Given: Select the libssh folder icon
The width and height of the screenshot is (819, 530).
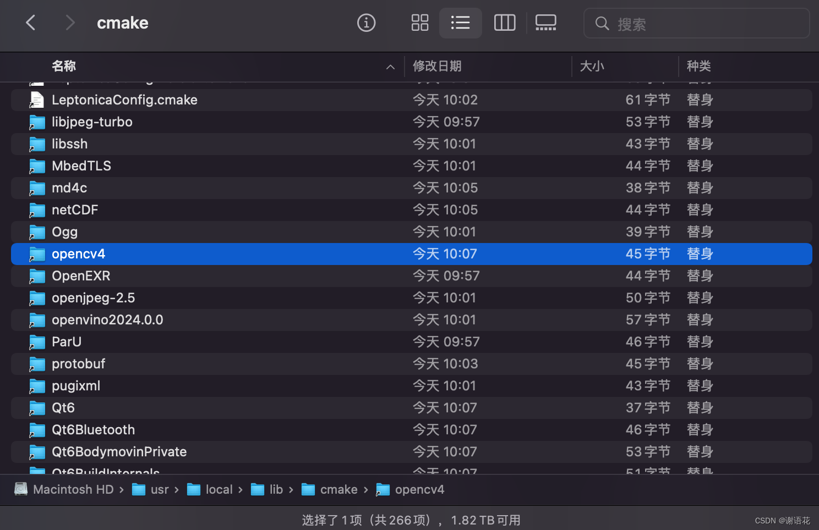Looking at the screenshot, I should (x=37, y=144).
